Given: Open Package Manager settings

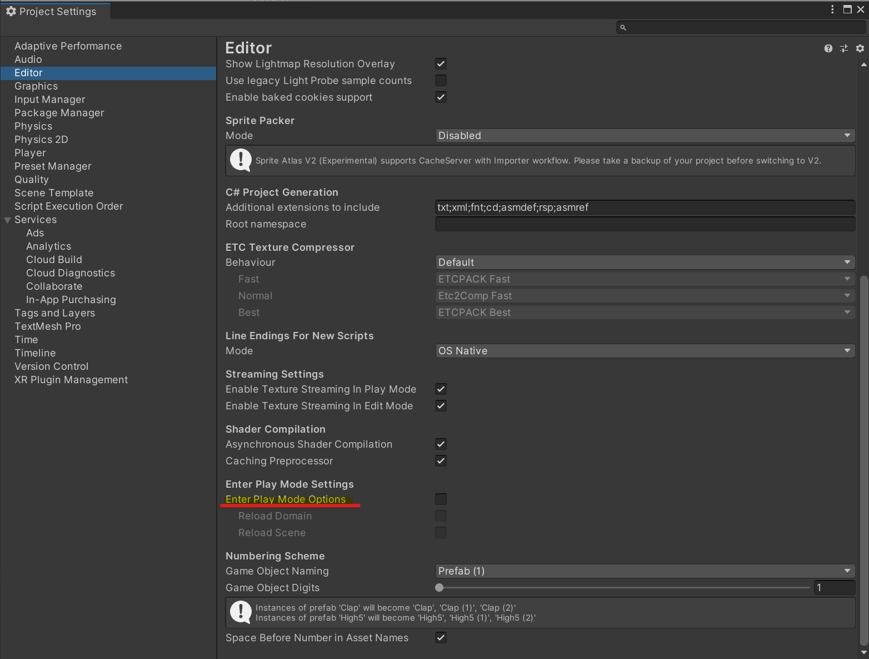Looking at the screenshot, I should click(x=59, y=113).
